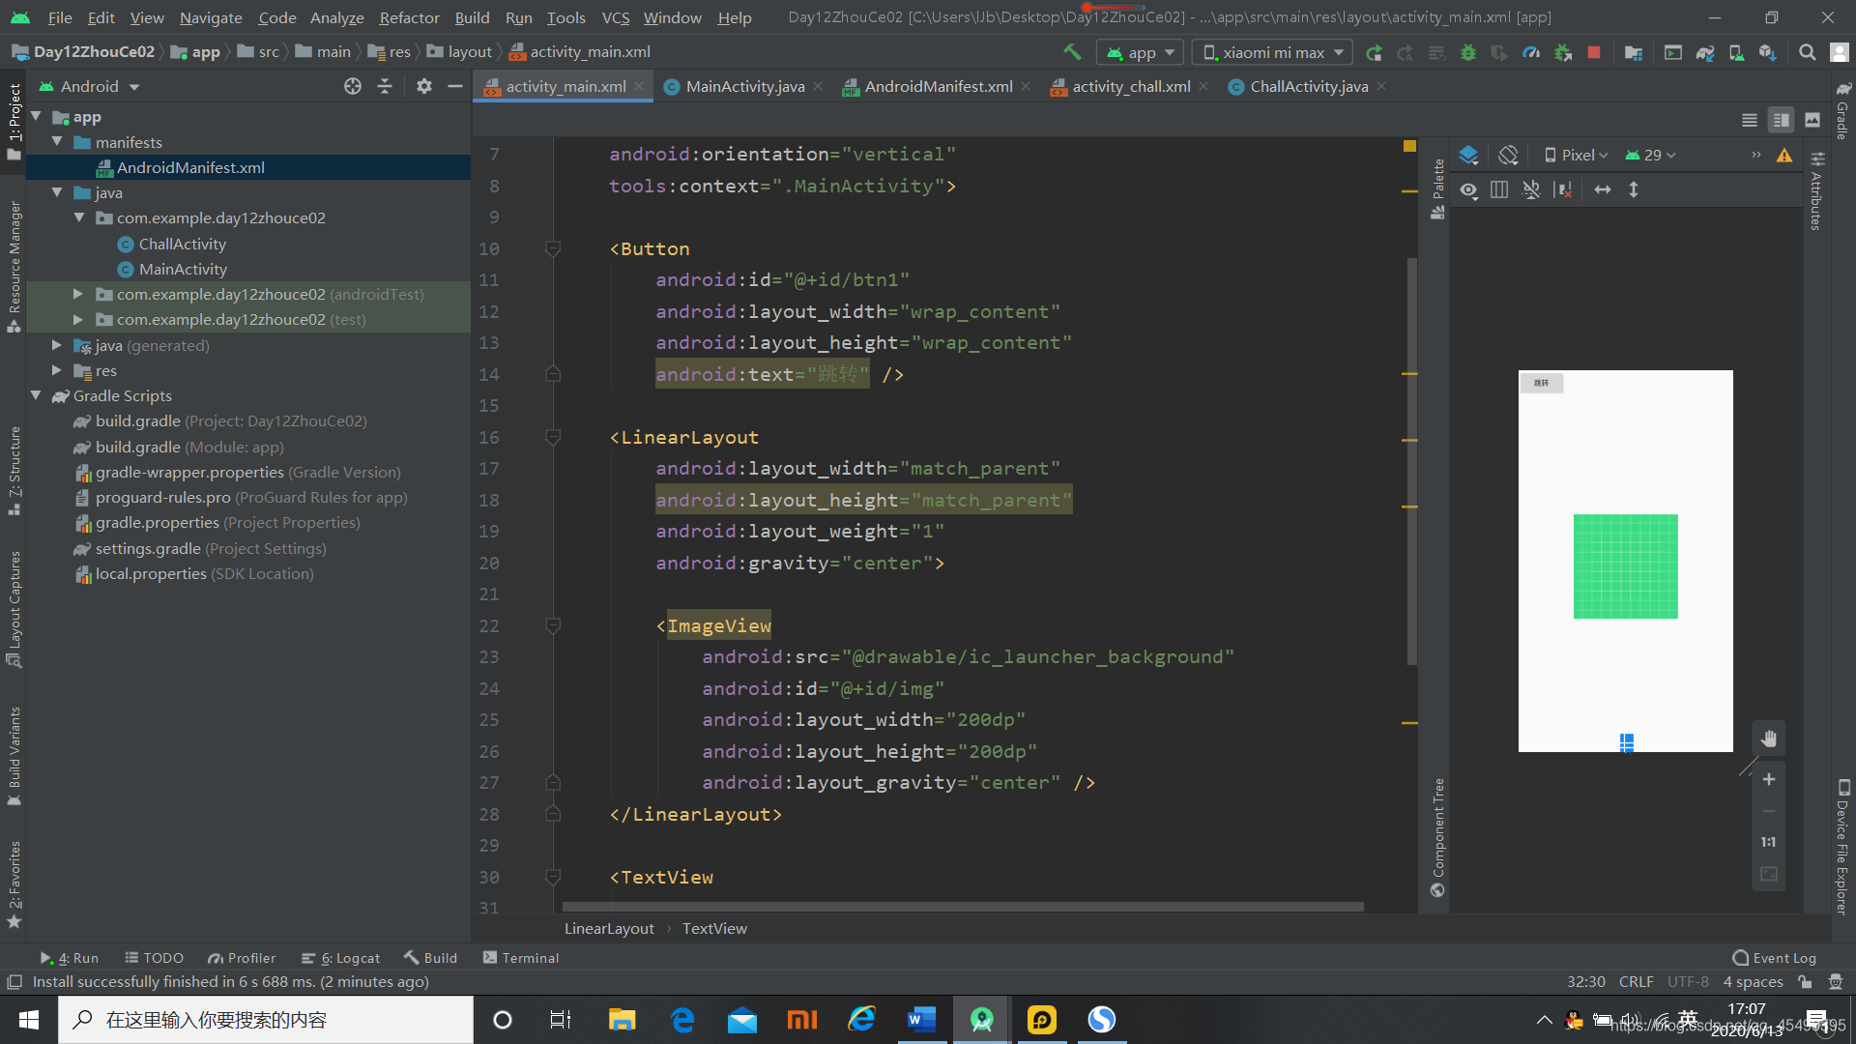
Task: Open the Logcat tool window
Action: click(341, 958)
